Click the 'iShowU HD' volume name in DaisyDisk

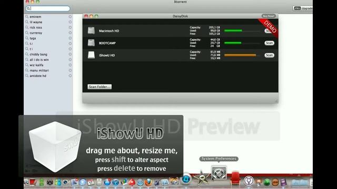click(x=107, y=55)
